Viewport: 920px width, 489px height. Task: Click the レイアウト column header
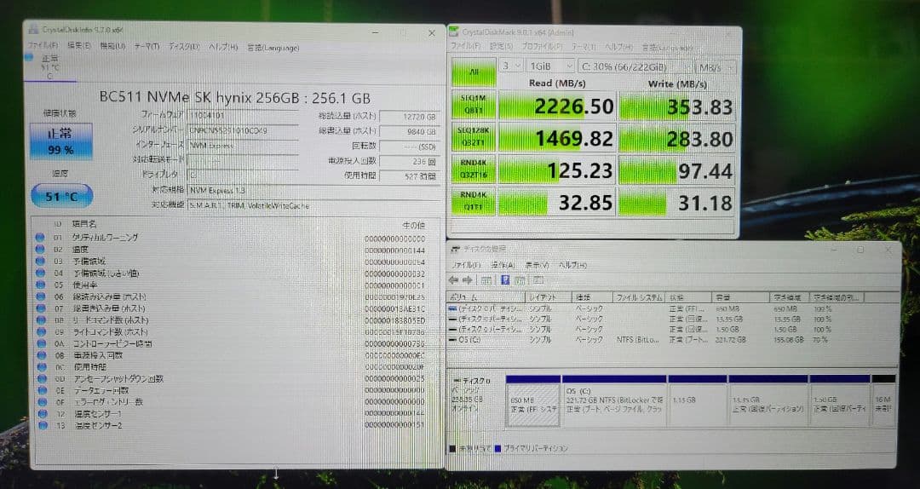tap(548, 297)
